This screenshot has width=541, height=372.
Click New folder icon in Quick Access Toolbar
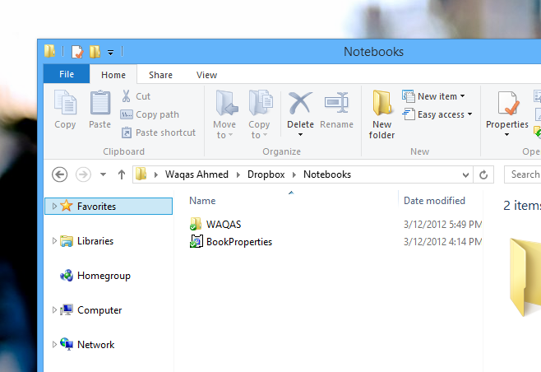click(x=95, y=52)
